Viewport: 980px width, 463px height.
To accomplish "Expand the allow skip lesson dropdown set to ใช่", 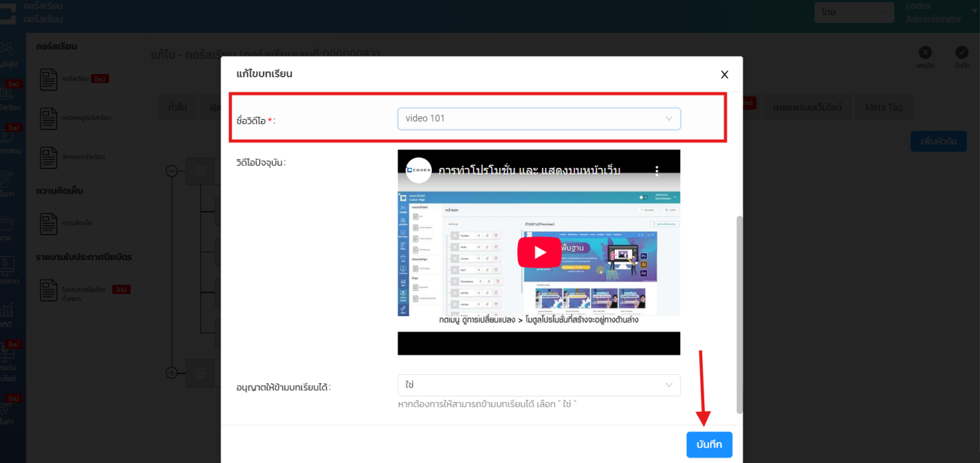I will (x=538, y=385).
